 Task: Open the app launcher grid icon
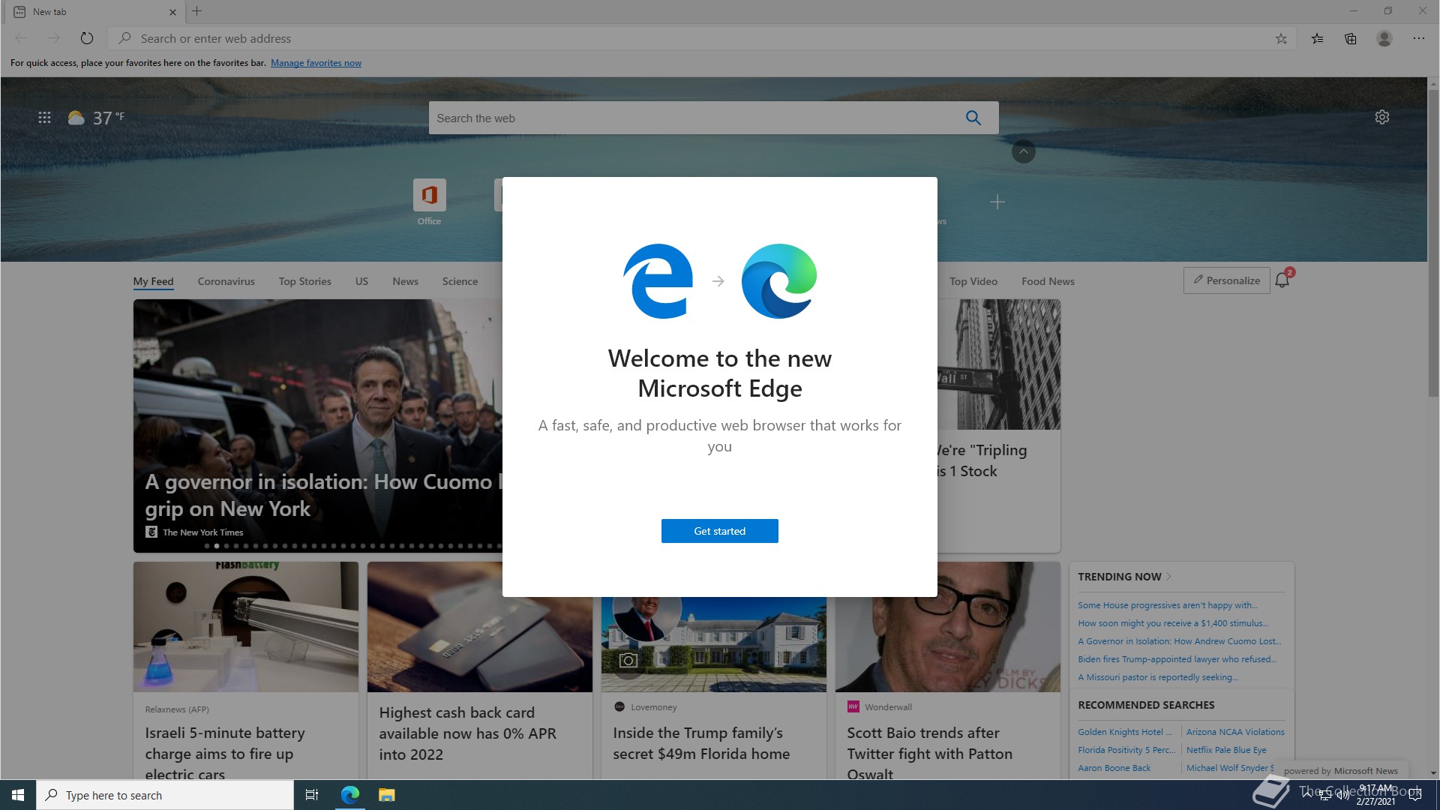44,118
